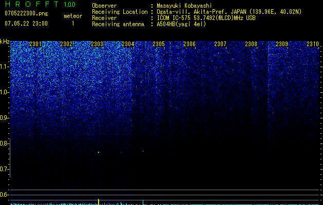This screenshot has width=323, height=205.
Task: Click the 2303 time marker
Action: [x=97, y=44]
